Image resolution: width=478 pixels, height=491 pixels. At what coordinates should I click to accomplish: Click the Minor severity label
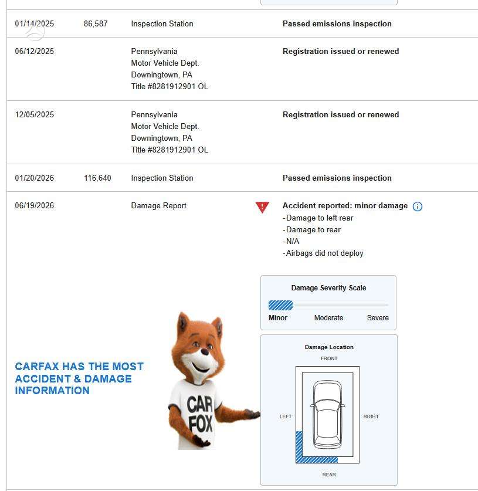click(x=277, y=317)
